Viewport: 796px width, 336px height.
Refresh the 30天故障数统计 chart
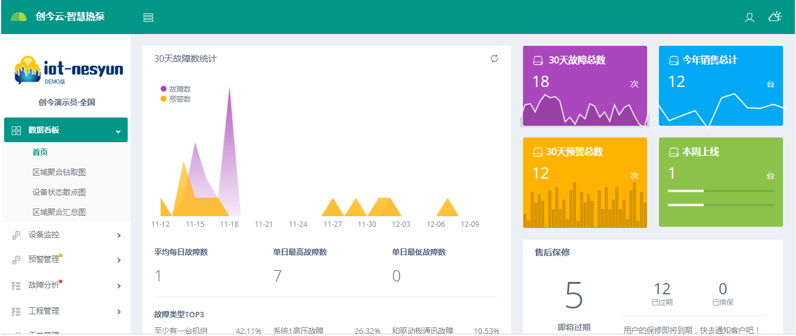click(x=495, y=58)
